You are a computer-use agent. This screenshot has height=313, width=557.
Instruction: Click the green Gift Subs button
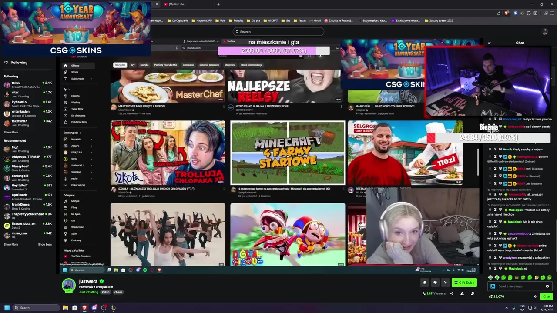(464, 283)
